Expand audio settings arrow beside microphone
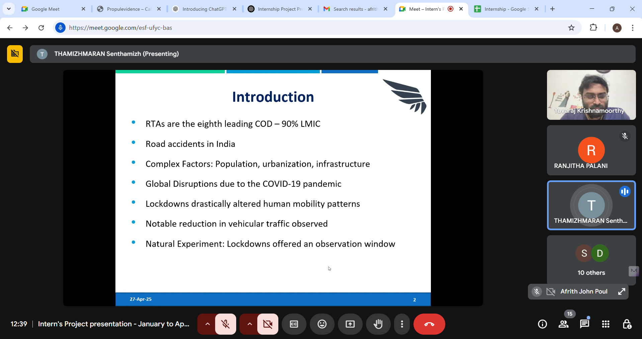642x339 pixels. 207,324
